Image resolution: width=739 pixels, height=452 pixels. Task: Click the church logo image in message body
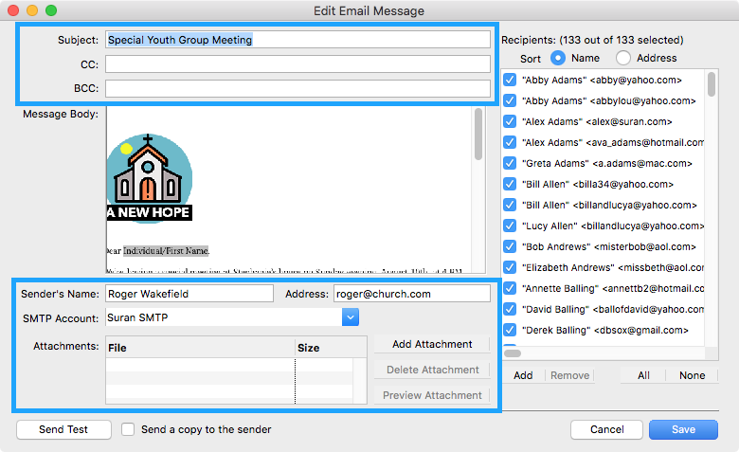[x=149, y=176]
